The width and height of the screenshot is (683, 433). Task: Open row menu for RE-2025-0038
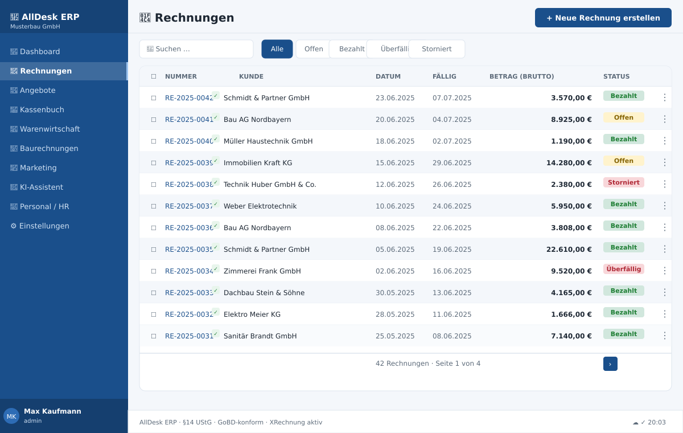664,184
